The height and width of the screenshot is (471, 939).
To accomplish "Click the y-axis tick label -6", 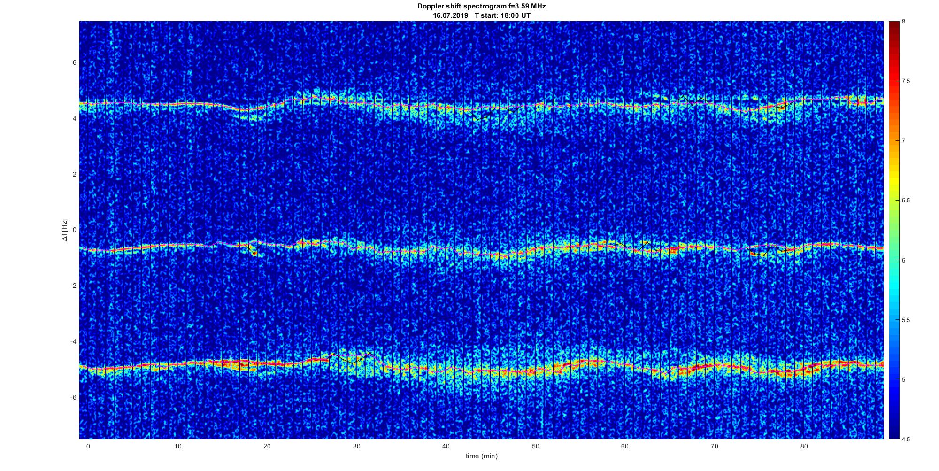I will (x=73, y=397).
